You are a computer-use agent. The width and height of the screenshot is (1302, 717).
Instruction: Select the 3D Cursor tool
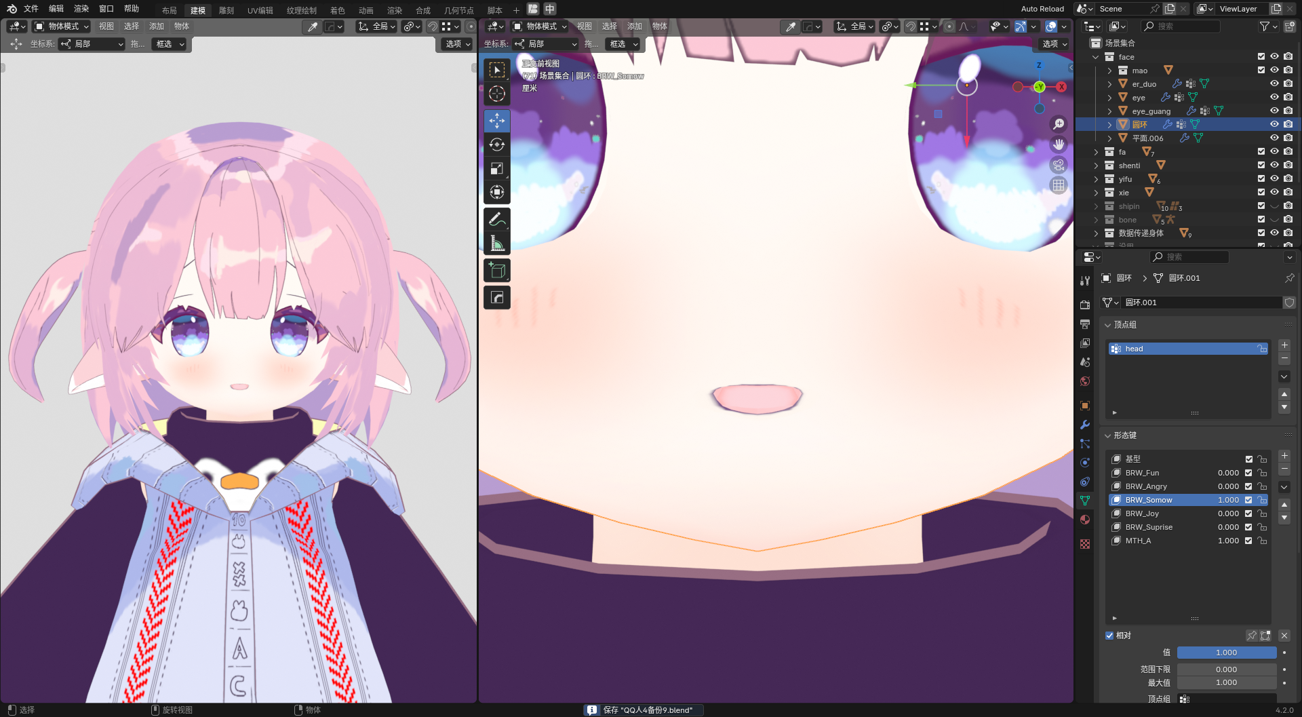coord(496,94)
